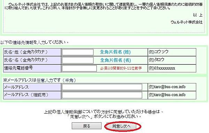Image resolution: width=209 pixels, height=133 pixels.
Task: Select the 連絡先電話番号 input field
Action: [79, 68]
